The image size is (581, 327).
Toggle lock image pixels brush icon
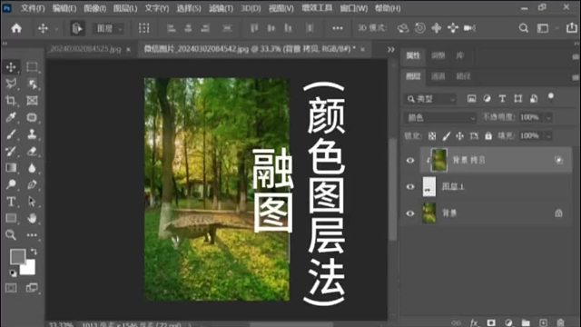[x=446, y=136]
